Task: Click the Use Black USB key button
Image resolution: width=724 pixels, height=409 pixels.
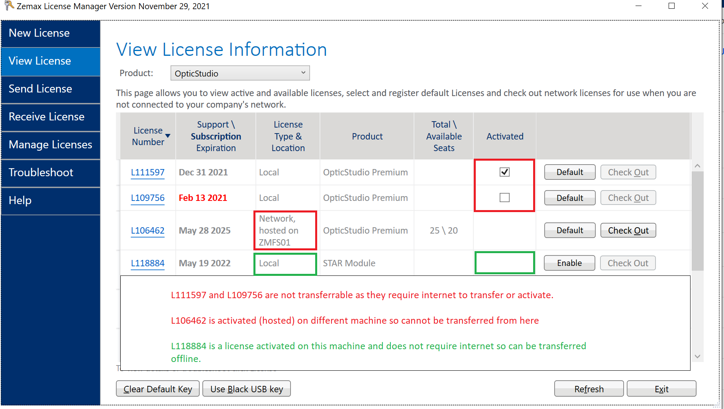Action: coord(247,389)
